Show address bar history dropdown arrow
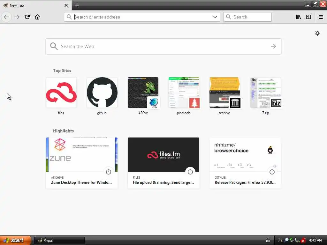The width and height of the screenshot is (327, 245). pyautogui.click(x=215, y=17)
